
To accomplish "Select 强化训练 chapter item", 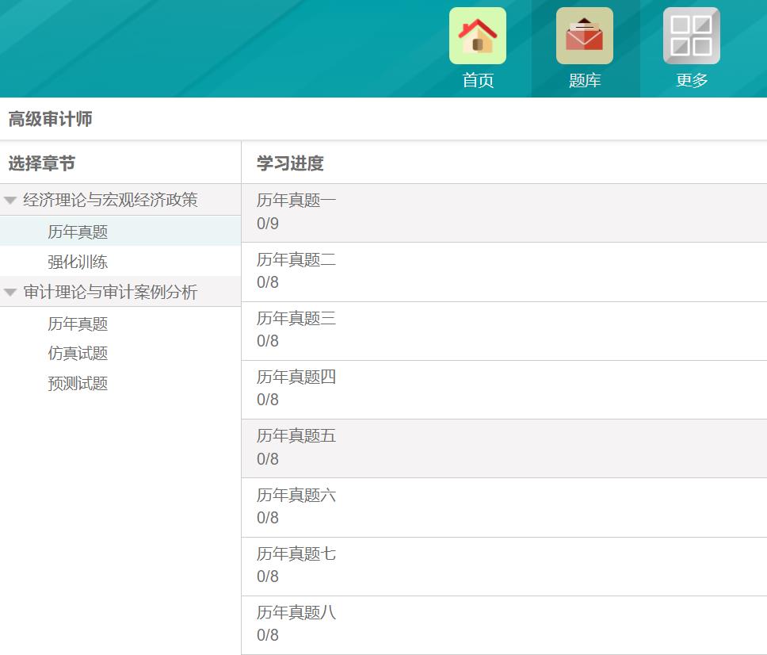I will [x=78, y=262].
